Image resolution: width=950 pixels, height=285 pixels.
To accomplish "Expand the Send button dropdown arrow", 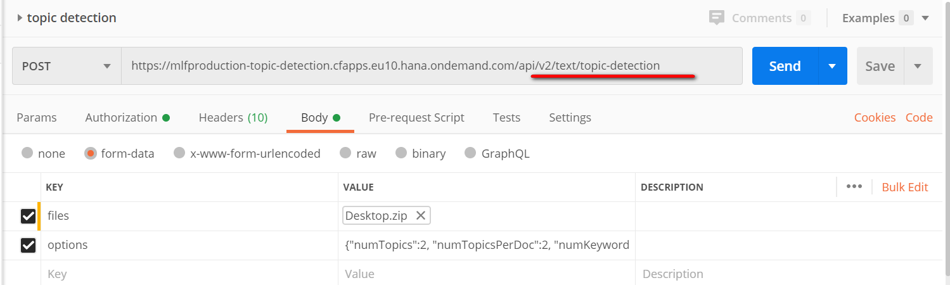I will (x=833, y=66).
